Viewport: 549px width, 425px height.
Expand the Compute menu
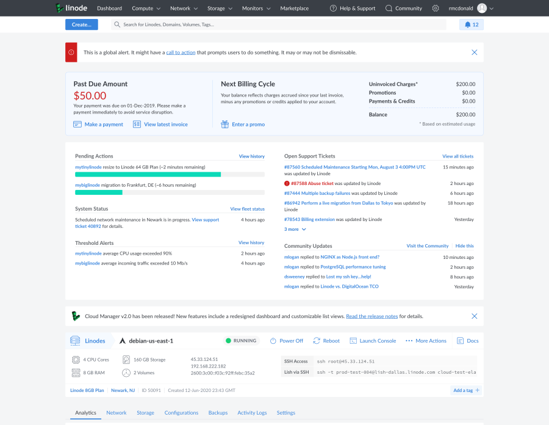coord(146,8)
